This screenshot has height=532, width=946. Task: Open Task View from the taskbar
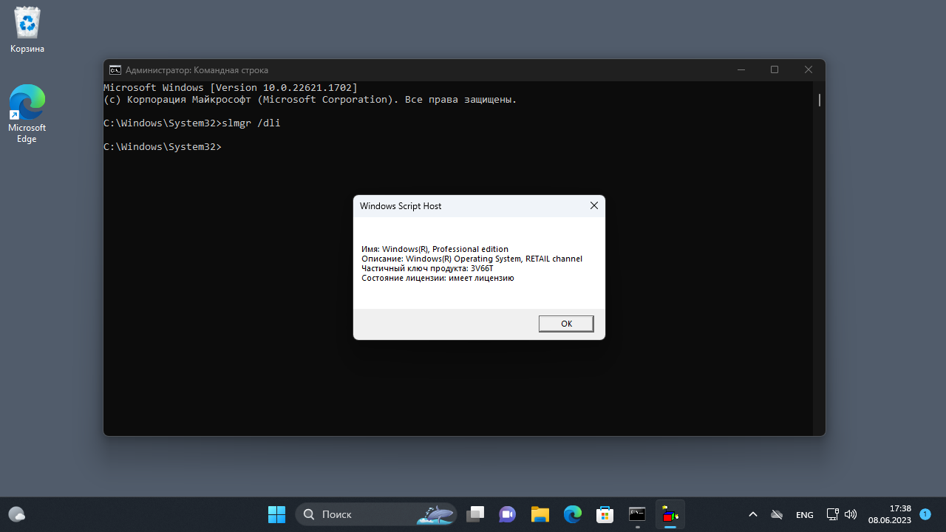pyautogui.click(x=475, y=514)
